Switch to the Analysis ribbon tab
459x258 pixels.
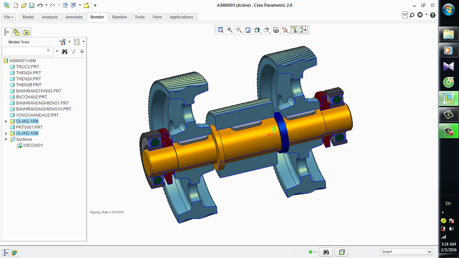[x=49, y=17]
